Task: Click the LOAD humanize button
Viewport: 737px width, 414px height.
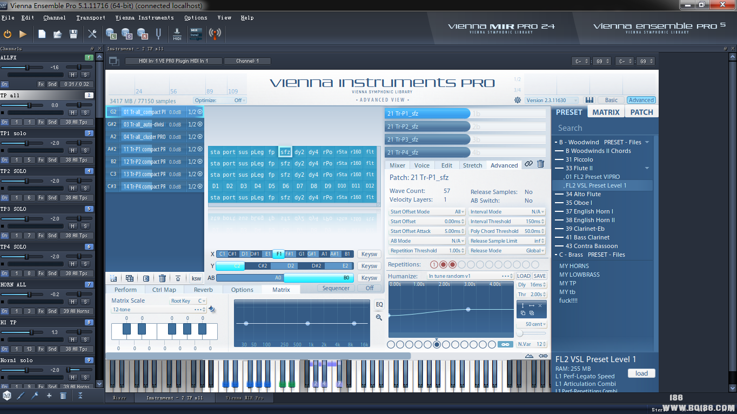Action: (524, 276)
